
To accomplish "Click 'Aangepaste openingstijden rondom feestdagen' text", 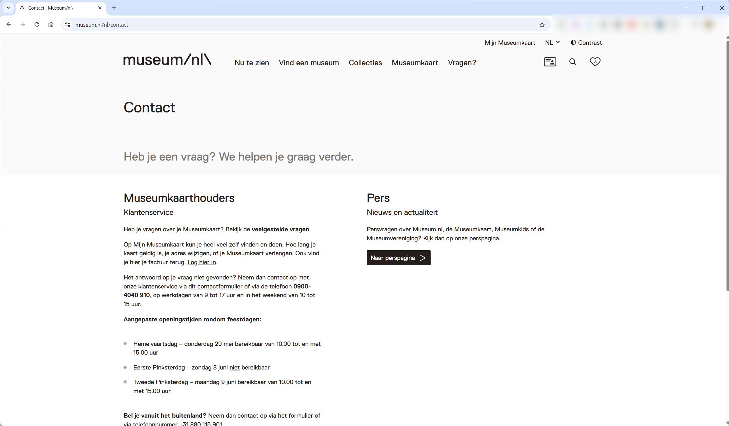I will (192, 319).
